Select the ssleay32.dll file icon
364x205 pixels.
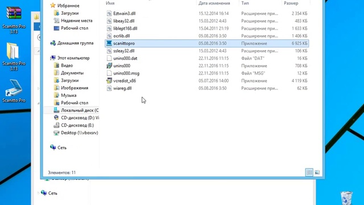[x=109, y=51]
